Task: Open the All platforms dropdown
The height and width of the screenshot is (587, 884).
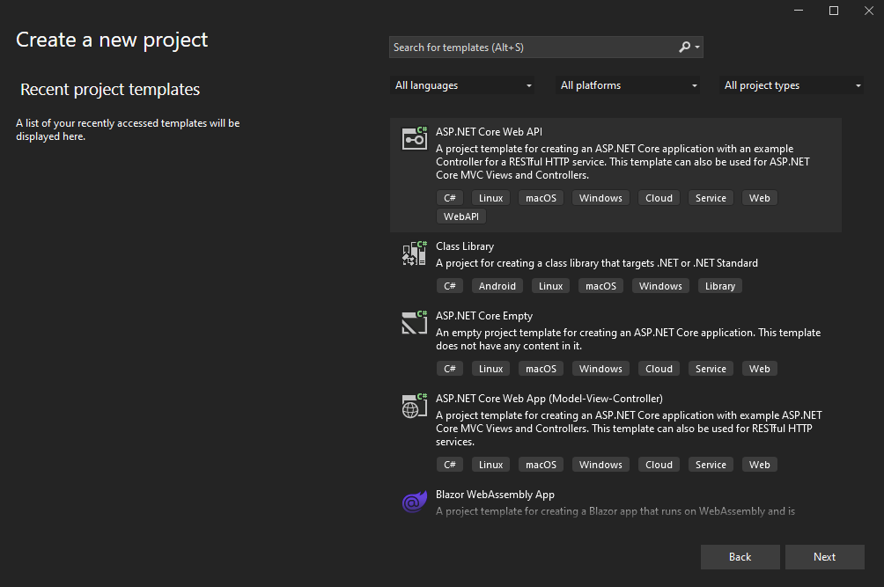Action: [628, 85]
